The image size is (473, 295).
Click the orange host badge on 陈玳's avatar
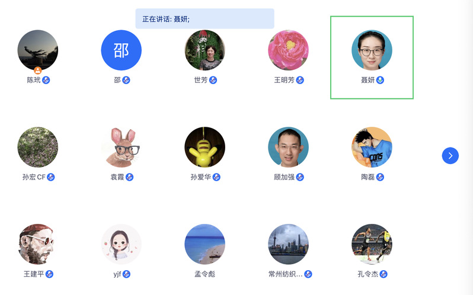pyautogui.click(x=38, y=70)
